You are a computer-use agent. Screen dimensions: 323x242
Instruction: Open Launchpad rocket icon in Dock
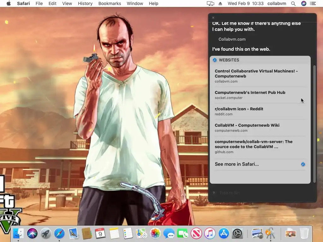click(x=46, y=233)
